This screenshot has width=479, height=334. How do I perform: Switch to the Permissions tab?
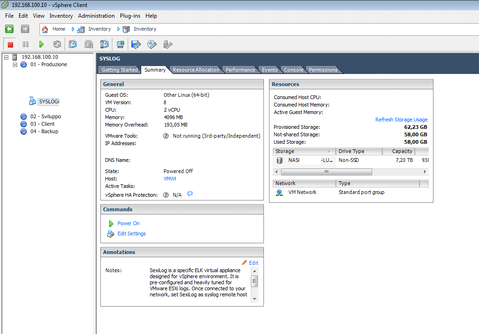pyautogui.click(x=323, y=70)
